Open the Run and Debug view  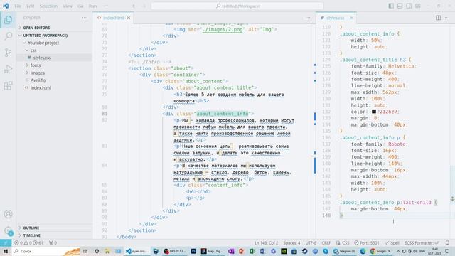pos(8,69)
